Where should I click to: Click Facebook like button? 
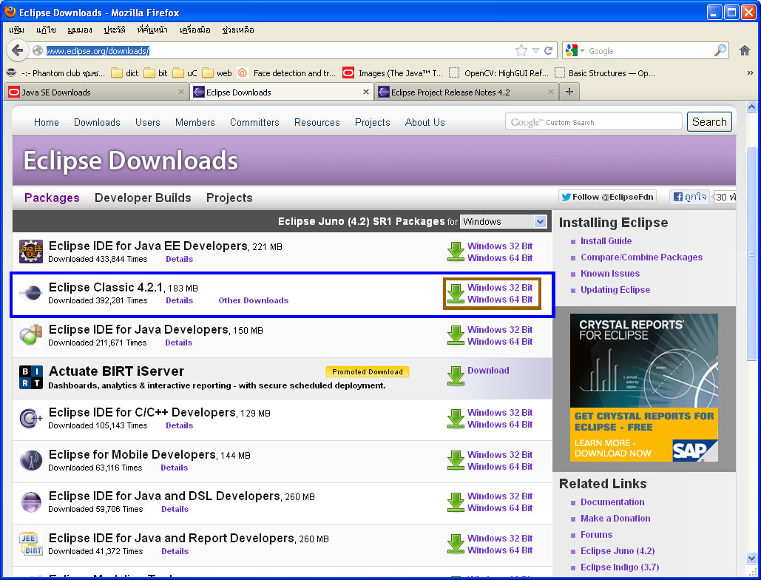[x=690, y=197]
